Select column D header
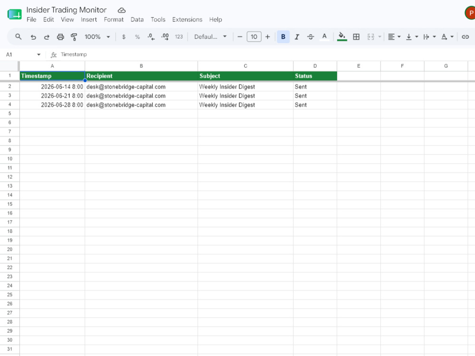 [315, 66]
